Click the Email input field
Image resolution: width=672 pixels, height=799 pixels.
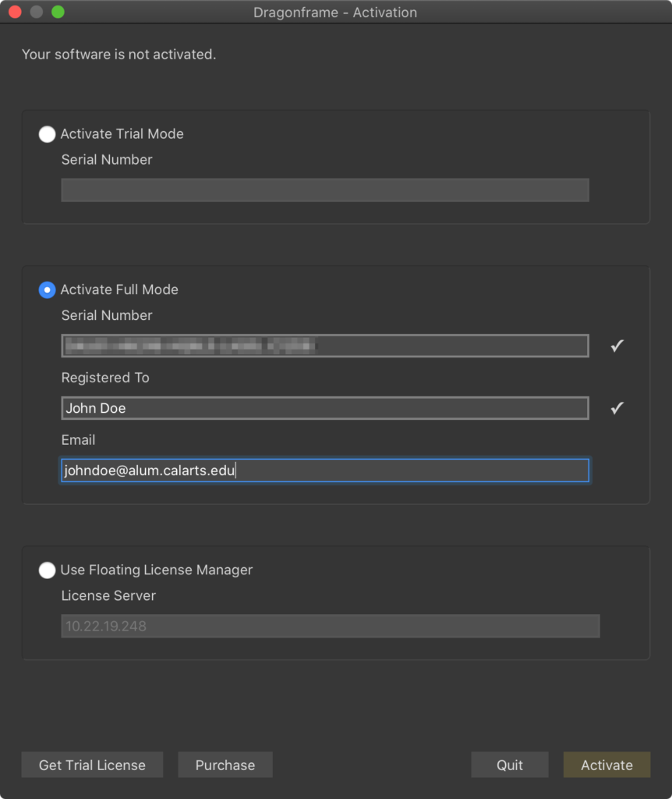coord(325,471)
